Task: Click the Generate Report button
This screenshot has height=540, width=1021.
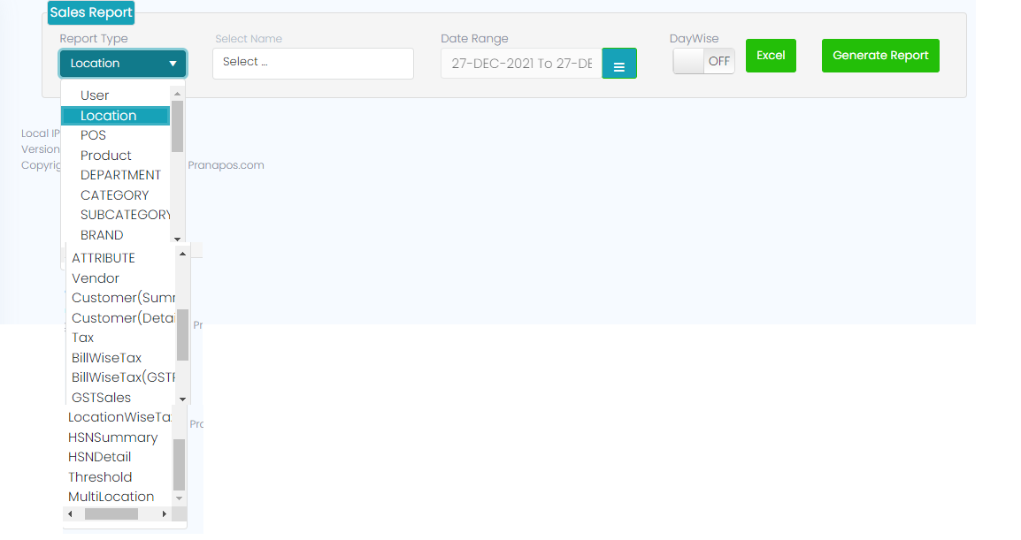Action: click(x=880, y=56)
